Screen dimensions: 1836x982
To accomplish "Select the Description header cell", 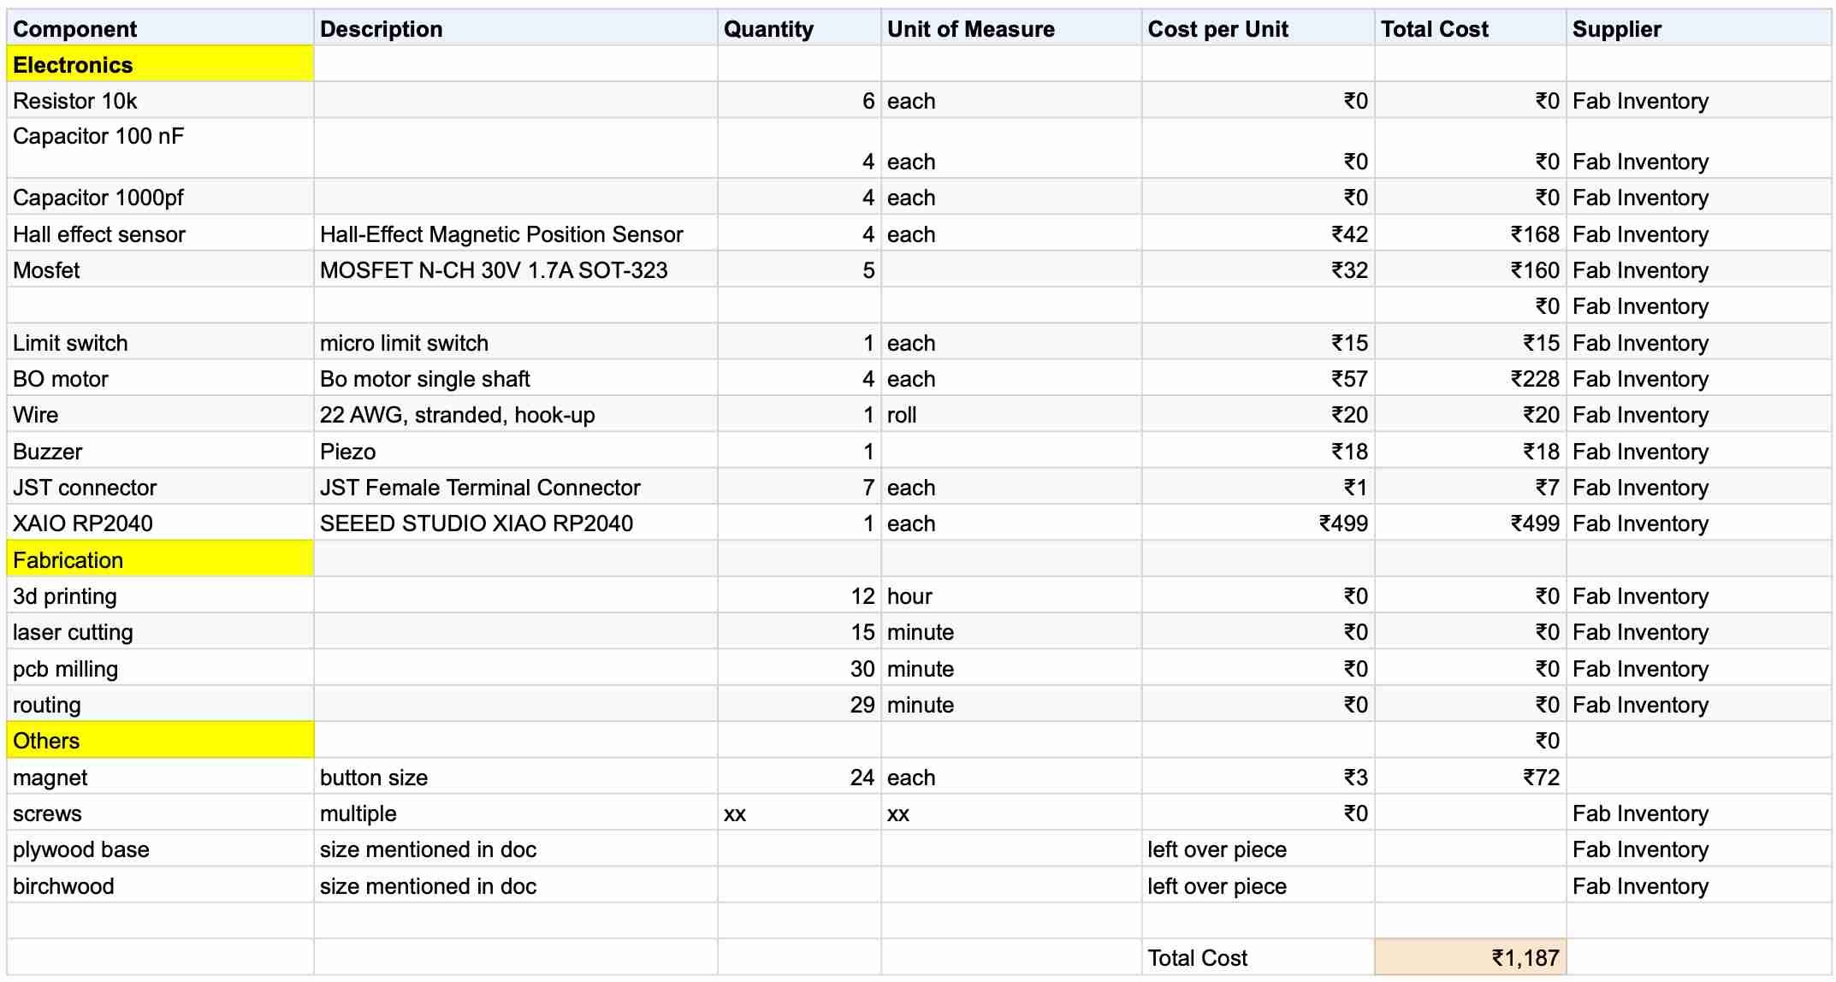I will tap(515, 28).
